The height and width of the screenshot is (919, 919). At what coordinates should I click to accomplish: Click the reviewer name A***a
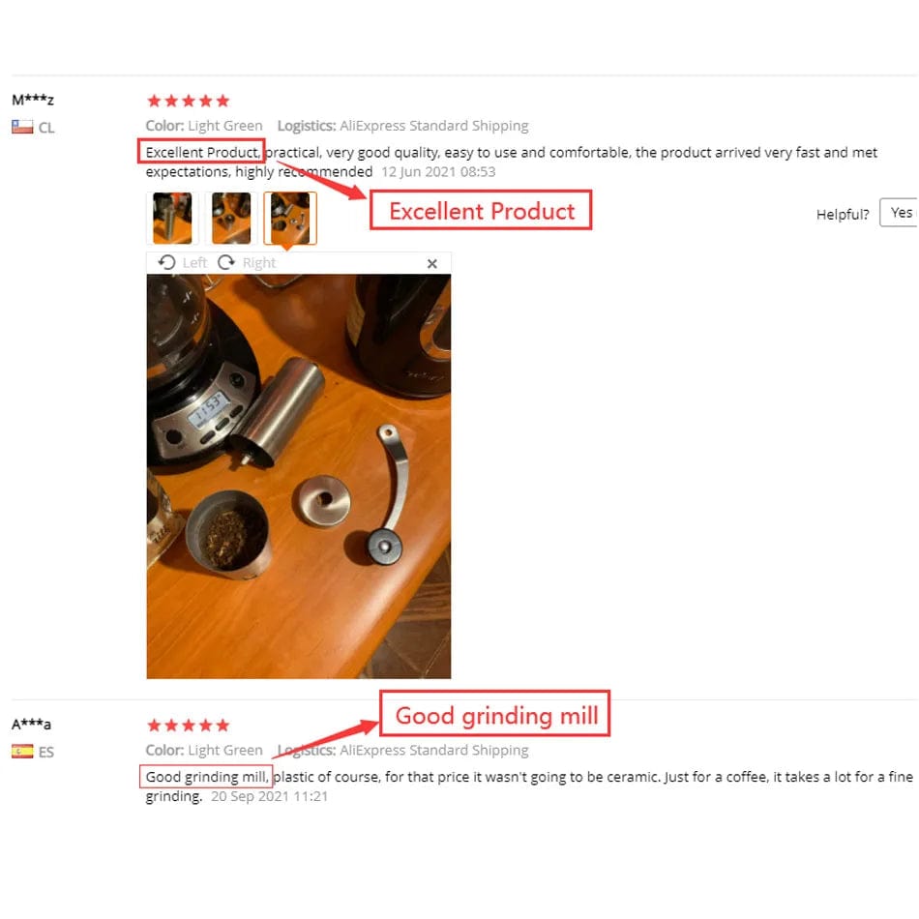point(32,725)
